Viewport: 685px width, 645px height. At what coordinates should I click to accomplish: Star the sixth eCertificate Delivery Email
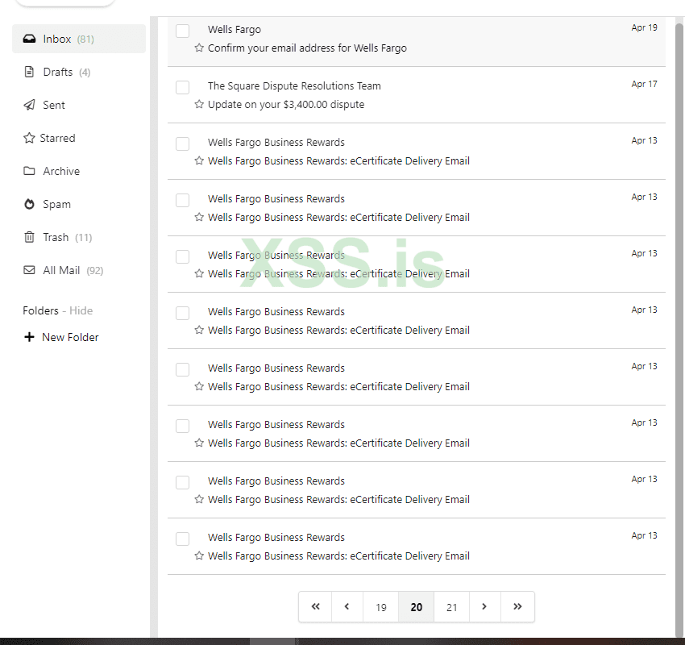pyautogui.click(x=199, y=443)
